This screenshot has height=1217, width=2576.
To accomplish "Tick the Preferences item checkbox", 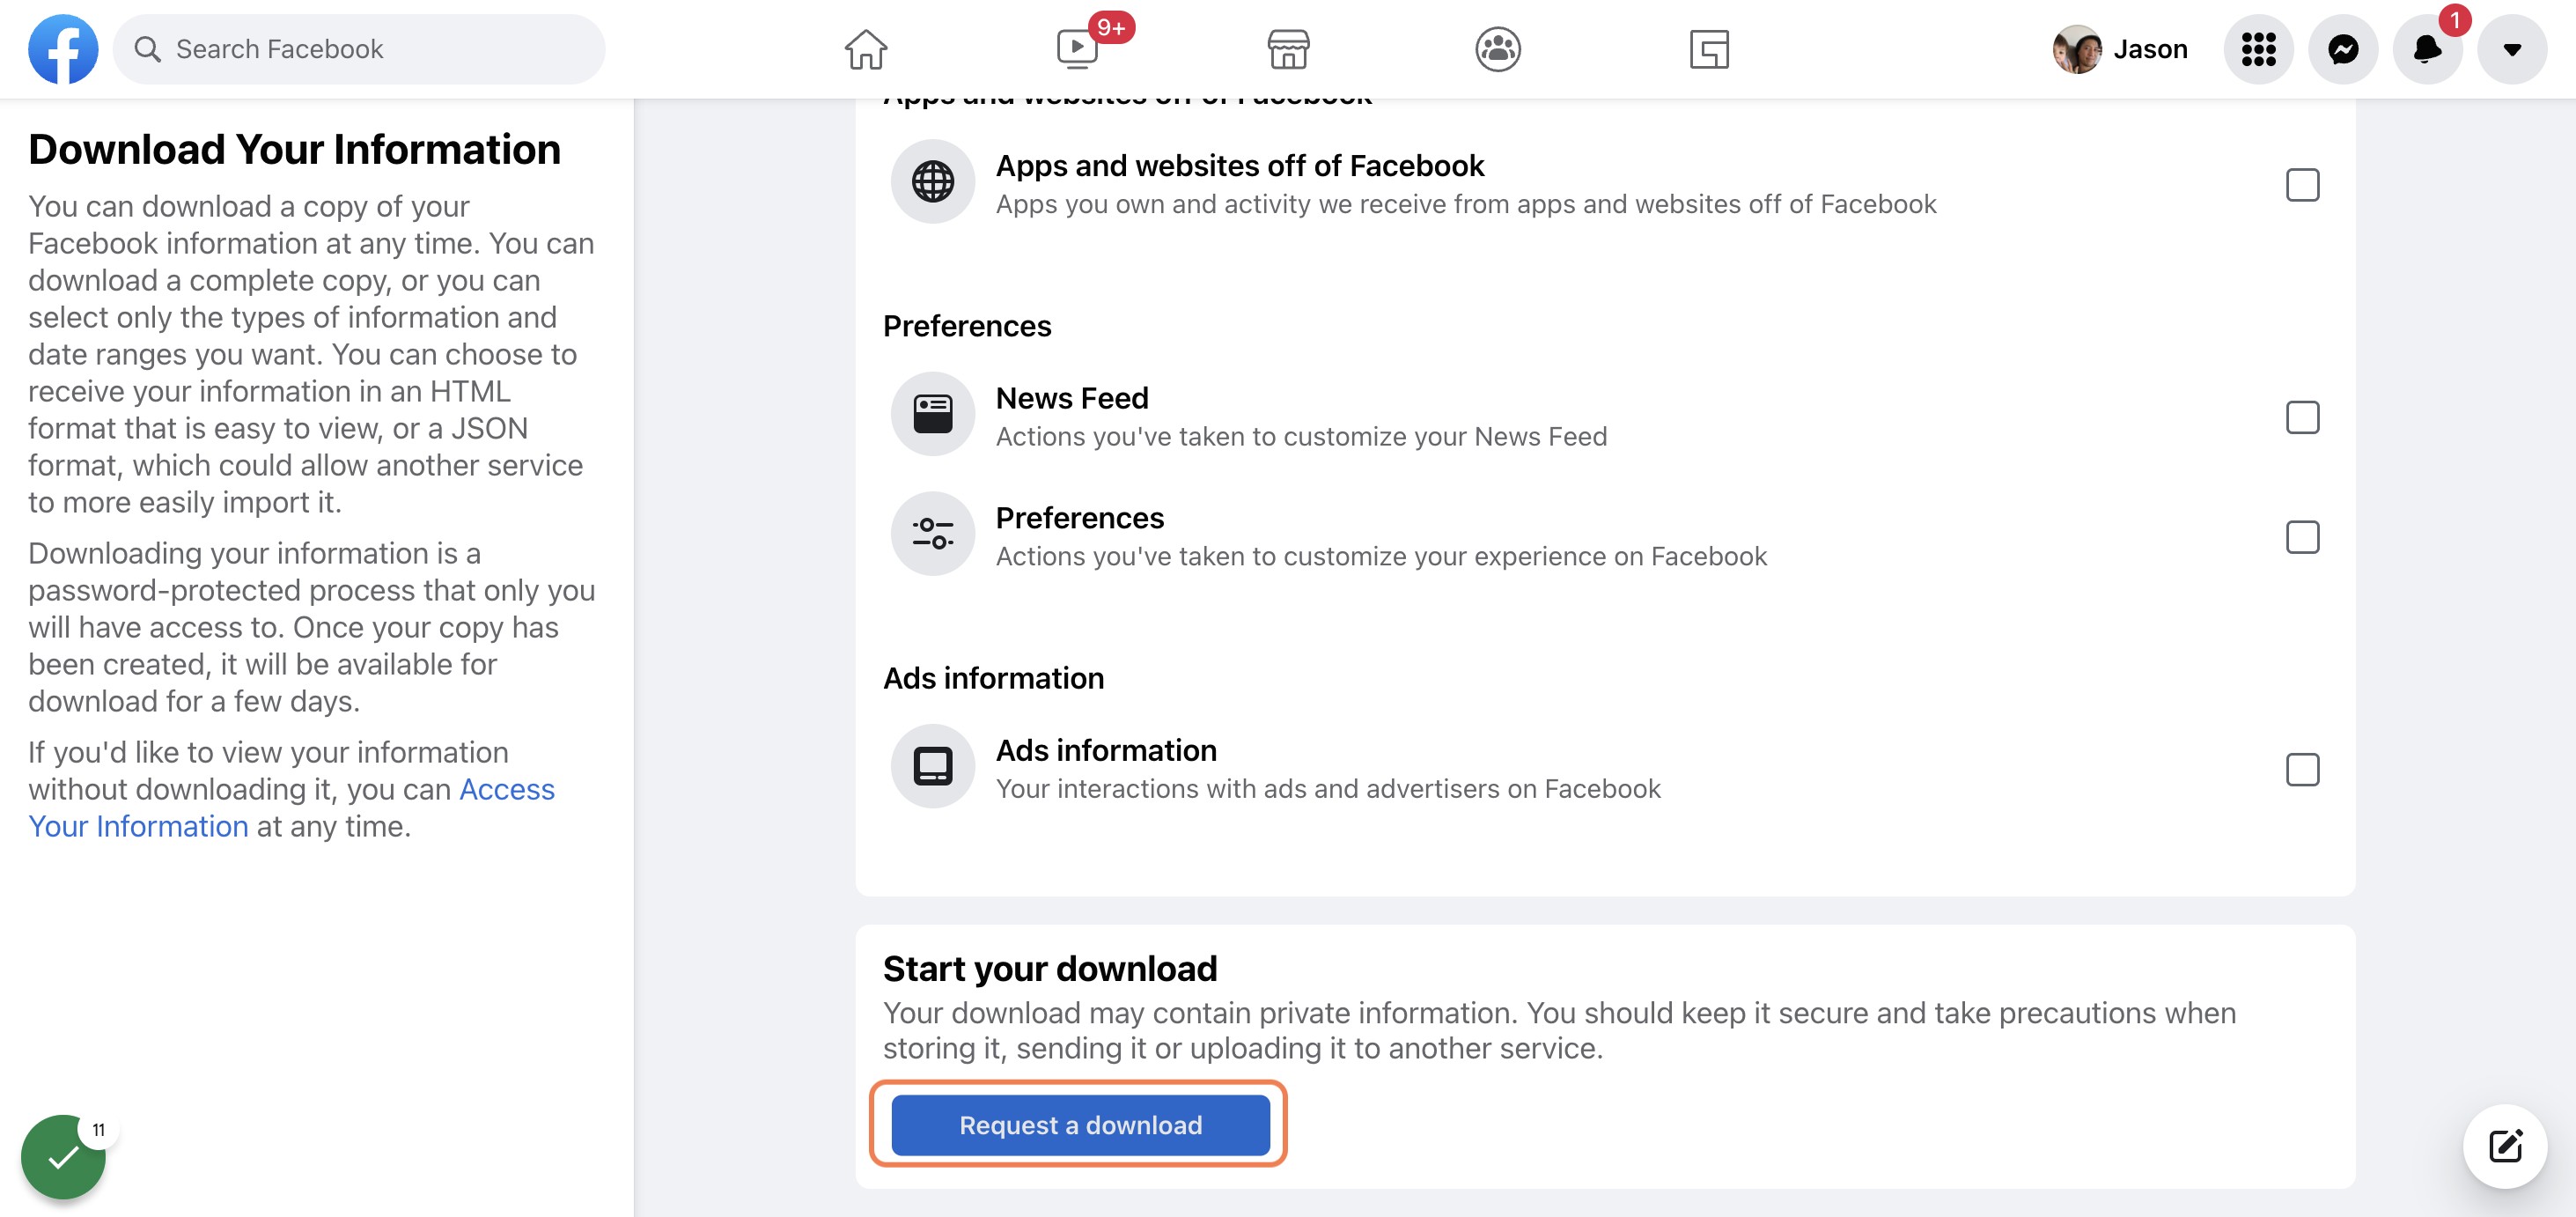I will coord(2302,537).
